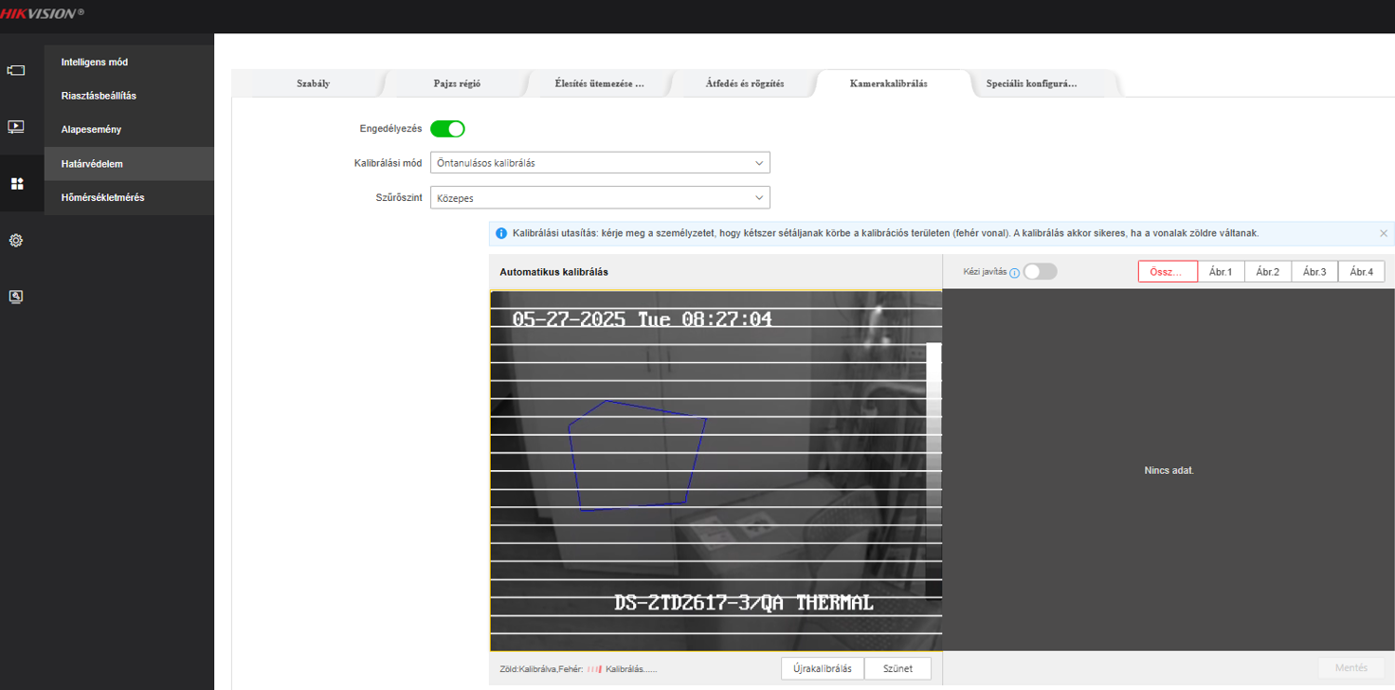Screen dimensions: 1395x690
Task: Switch to the Szabály tab
Action: 313,83
